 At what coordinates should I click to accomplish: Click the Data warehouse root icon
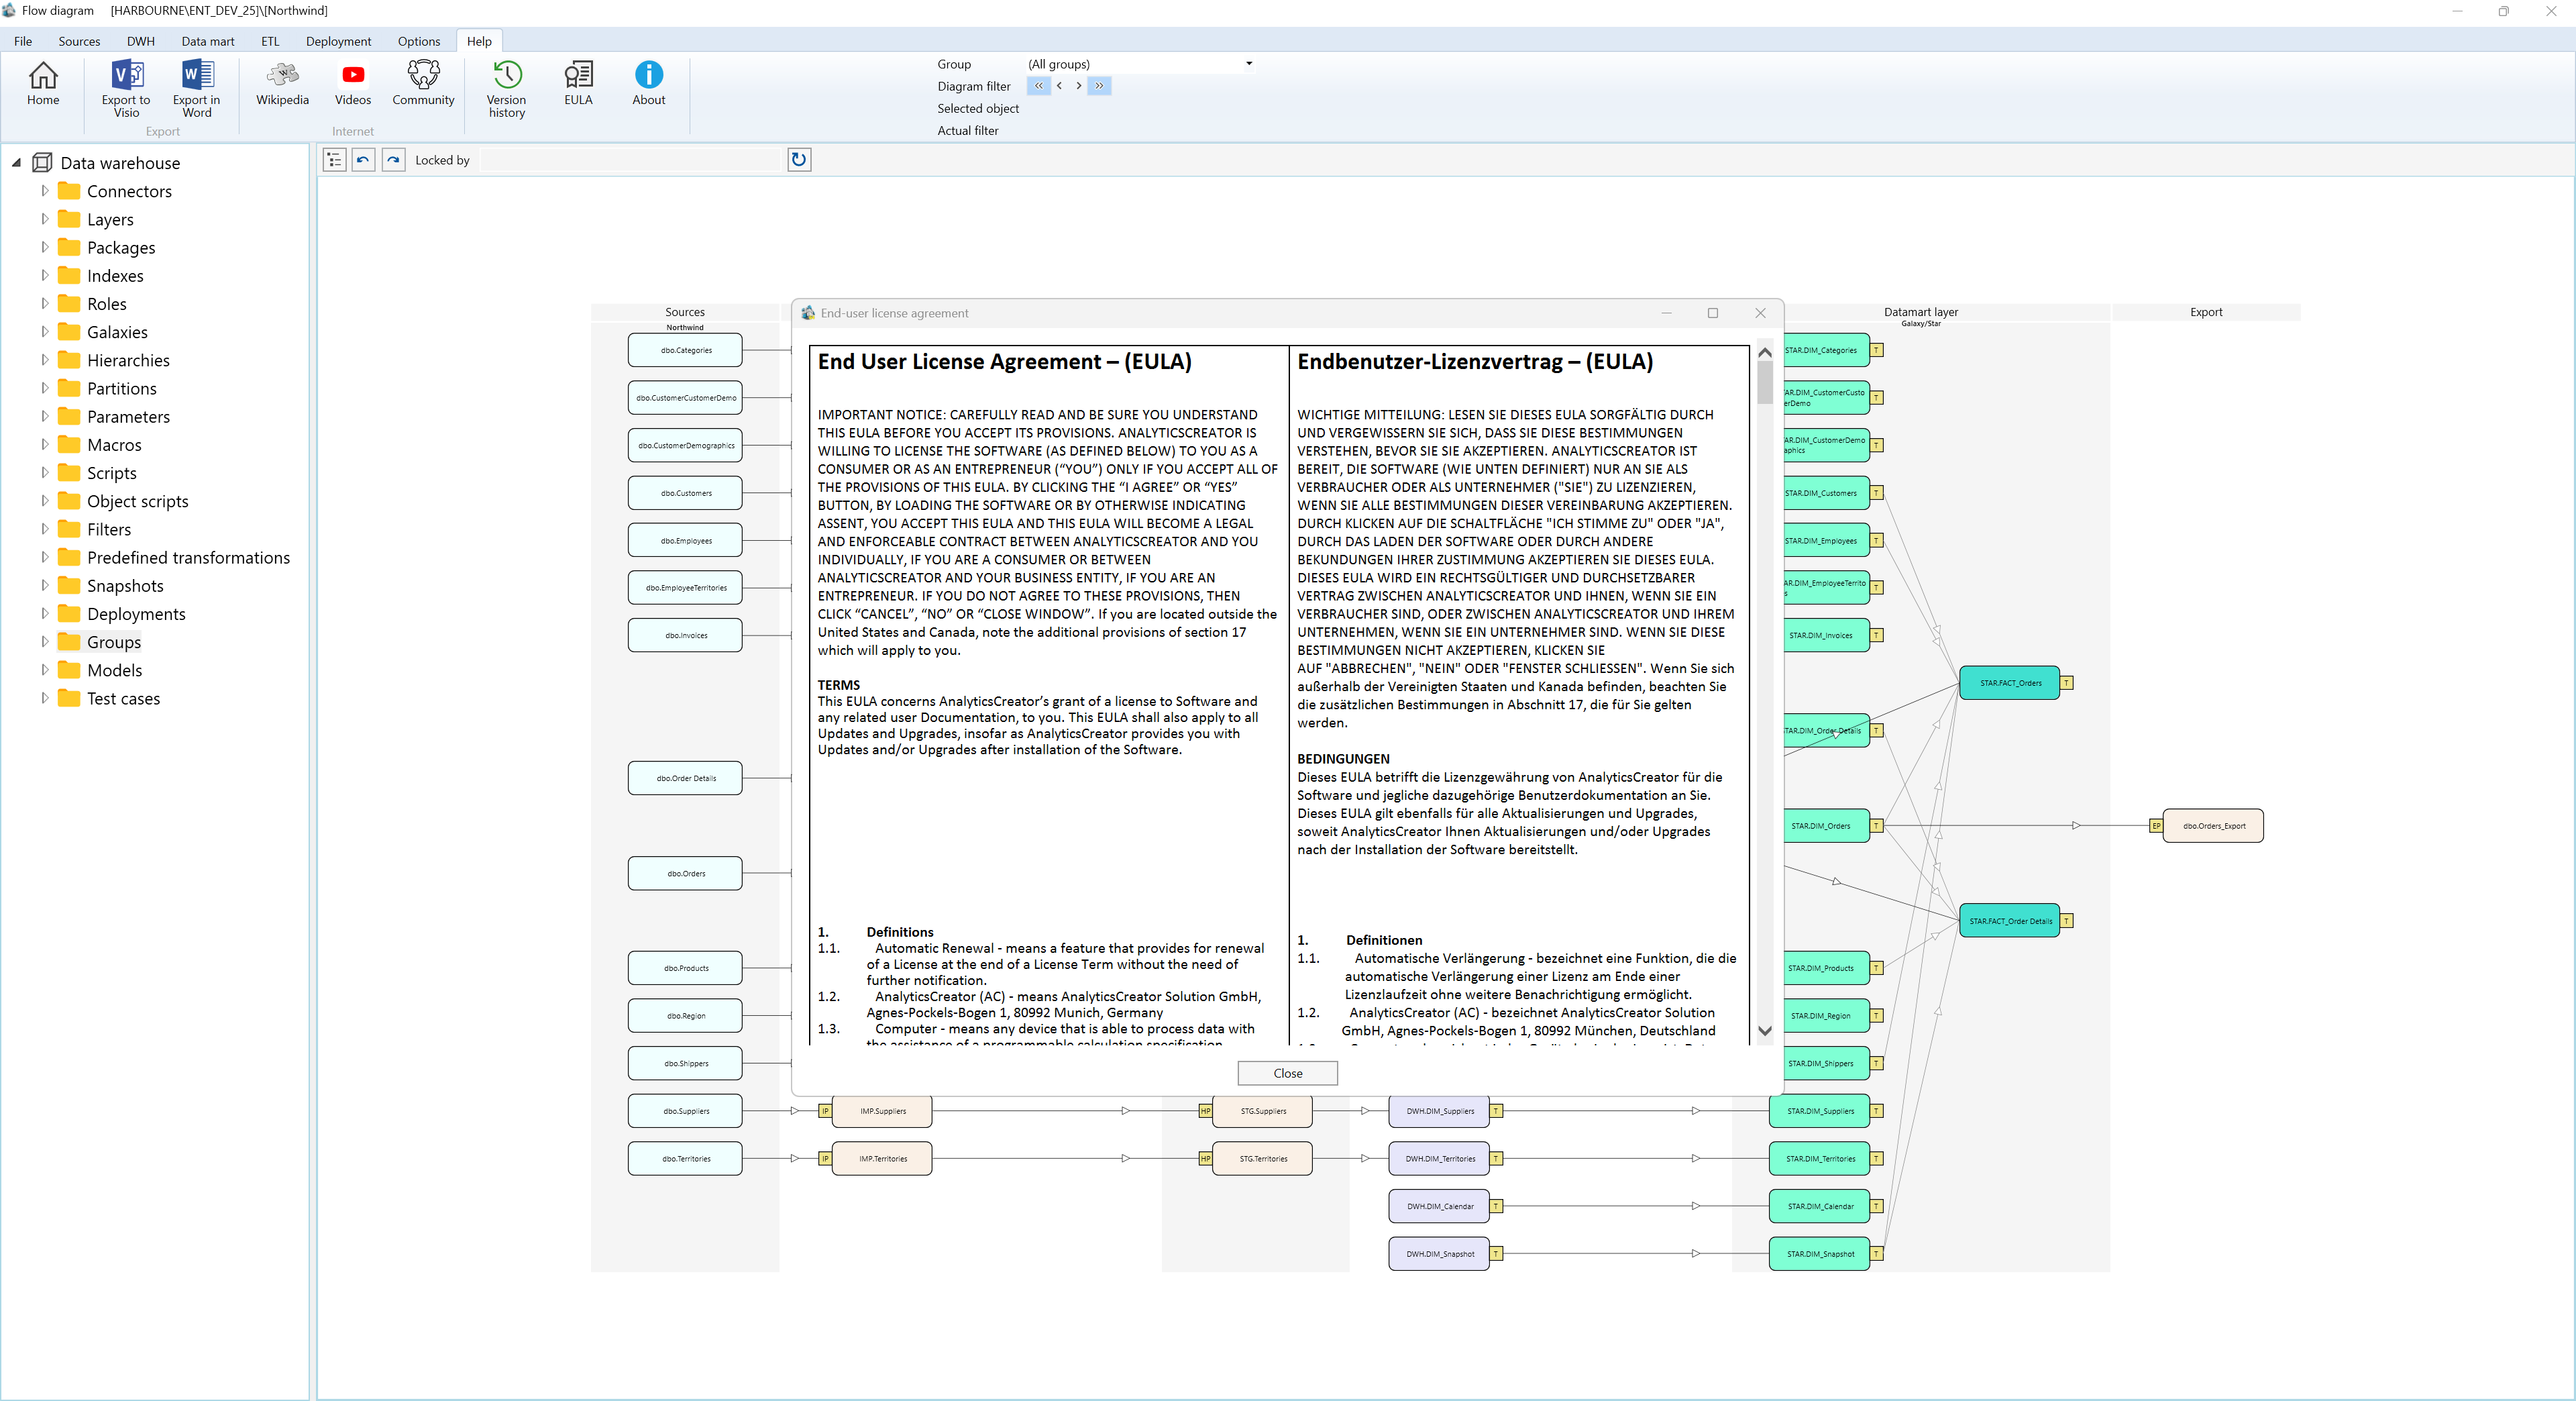pyautogui.click(x=43, y=163)
